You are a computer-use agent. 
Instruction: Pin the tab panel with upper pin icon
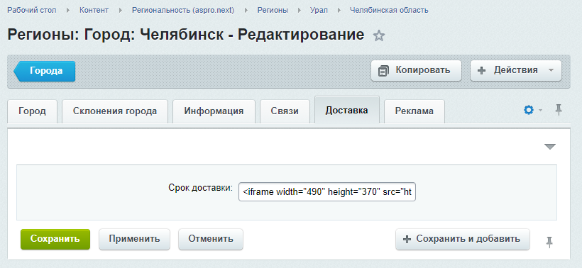559,110
